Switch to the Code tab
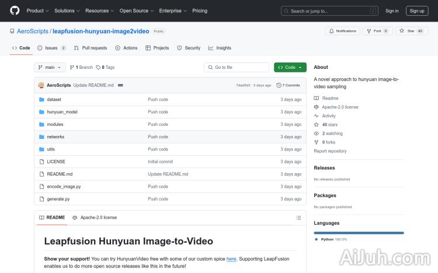This screenshot has width=438, height=273. point(21,48)
